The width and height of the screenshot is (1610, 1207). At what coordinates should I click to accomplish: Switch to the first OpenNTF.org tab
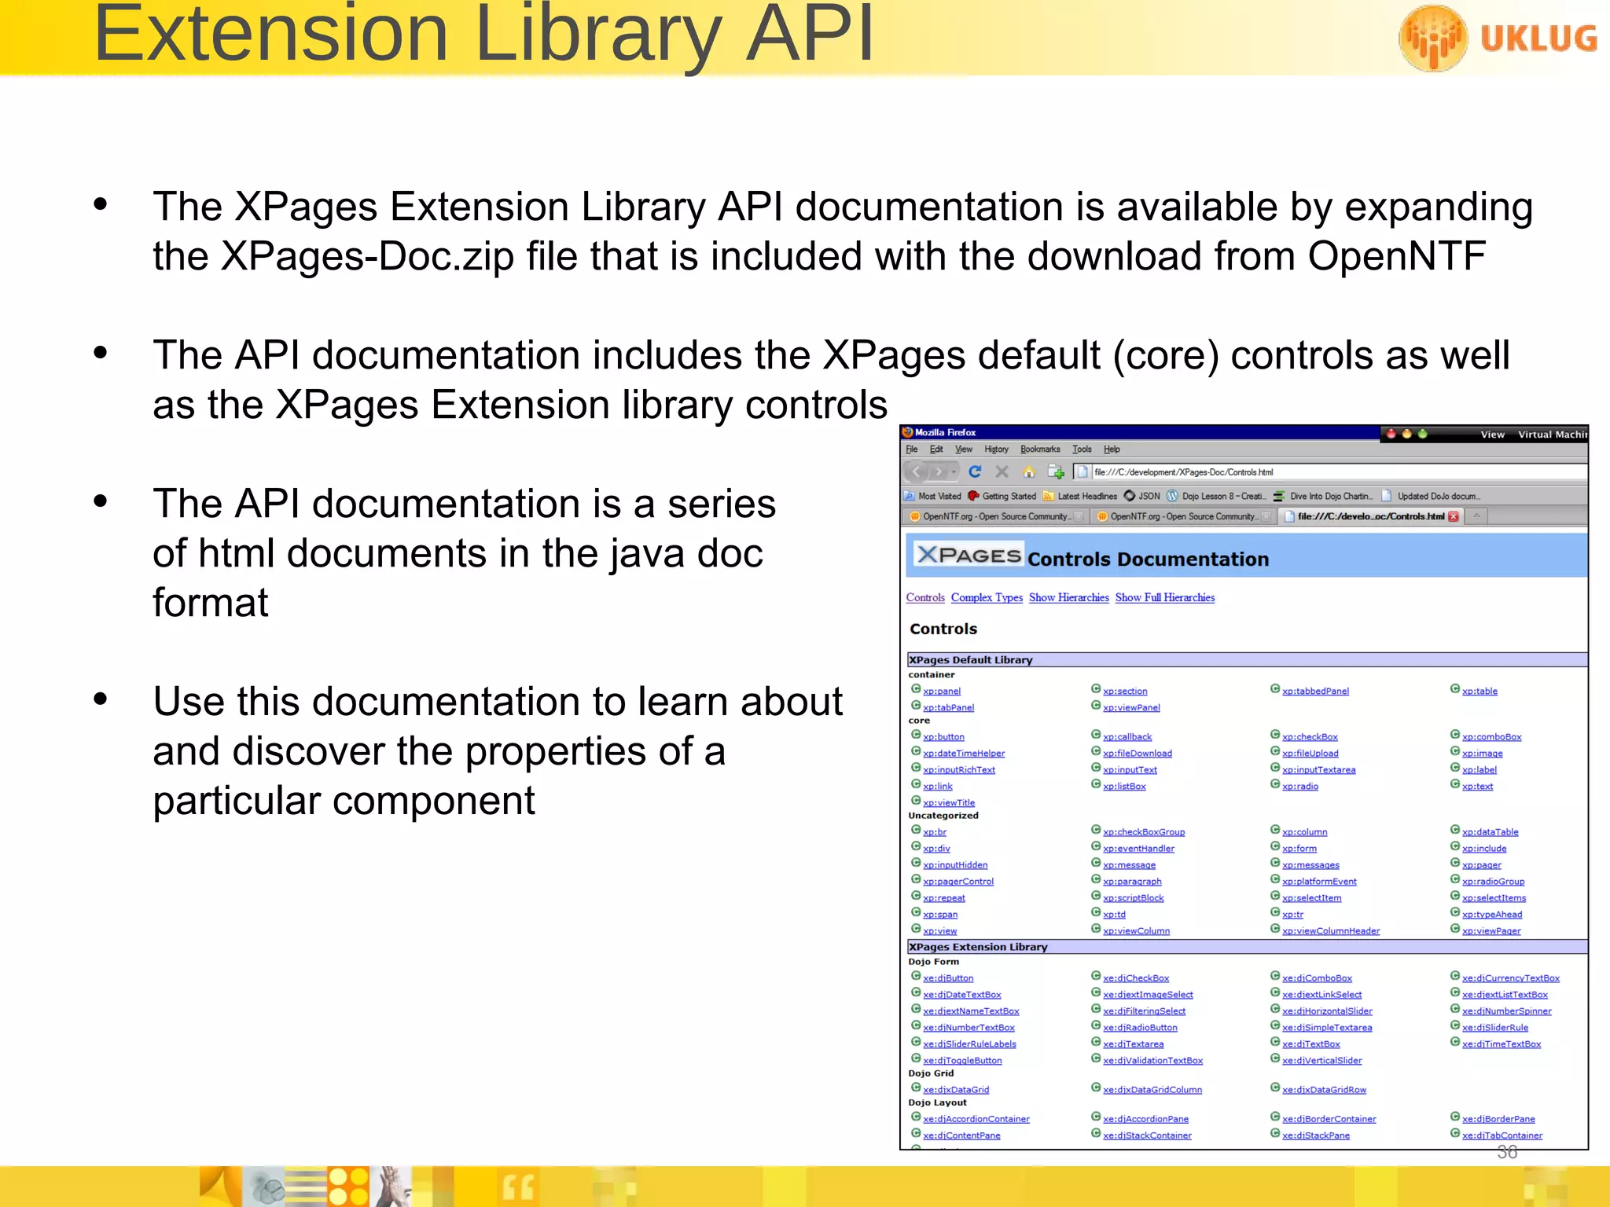(995, 516)
